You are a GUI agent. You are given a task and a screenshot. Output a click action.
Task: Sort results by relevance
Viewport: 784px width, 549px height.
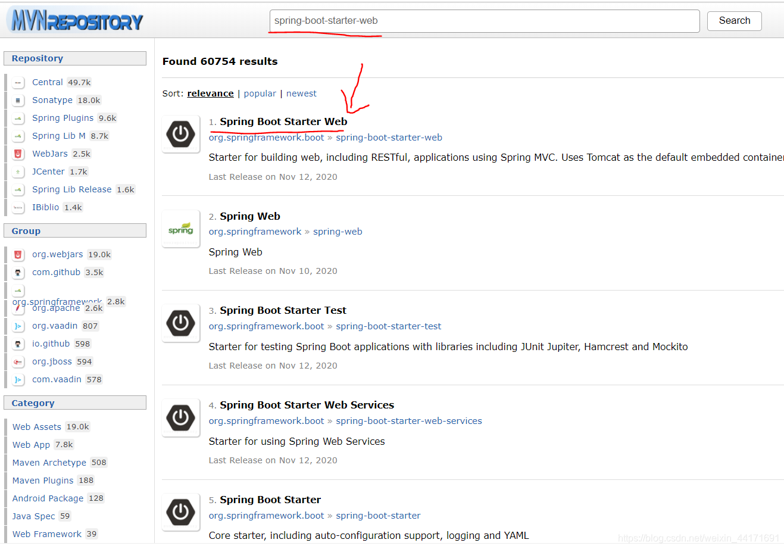tap(210, 93)
